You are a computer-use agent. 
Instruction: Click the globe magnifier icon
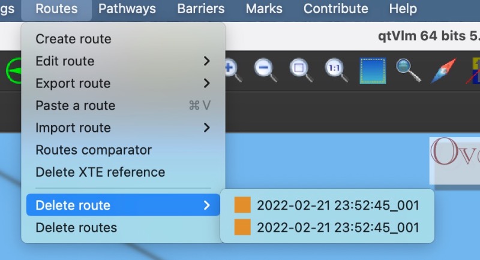click(x=408, y=70)
